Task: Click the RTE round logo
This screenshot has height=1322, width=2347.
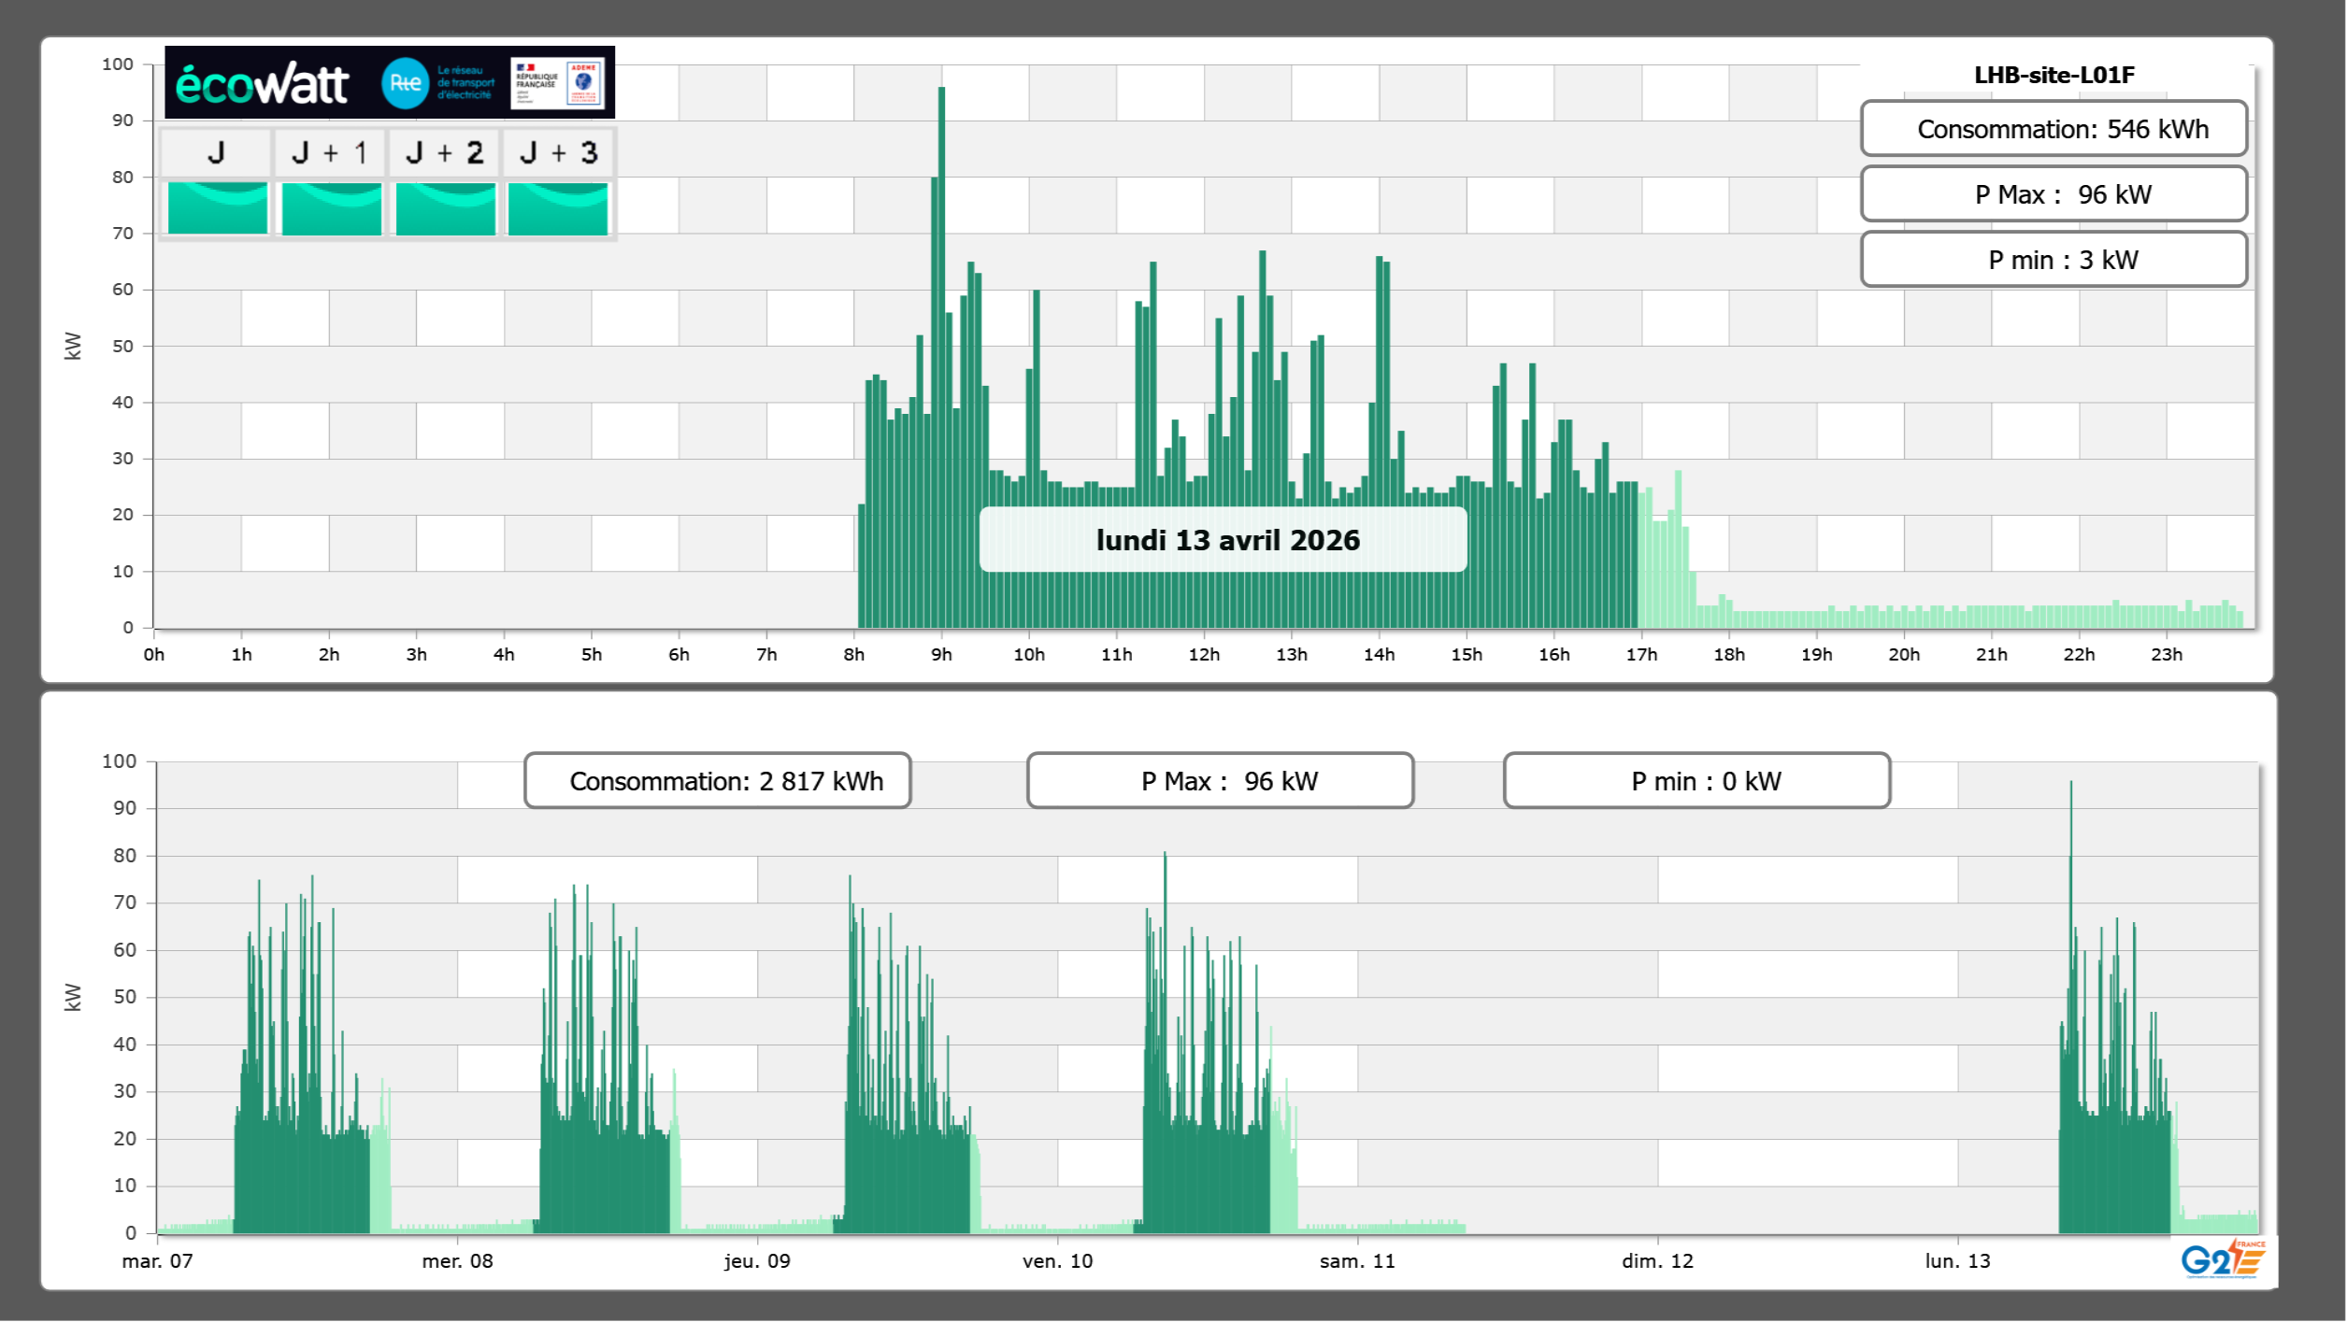Action: (405, 83)
